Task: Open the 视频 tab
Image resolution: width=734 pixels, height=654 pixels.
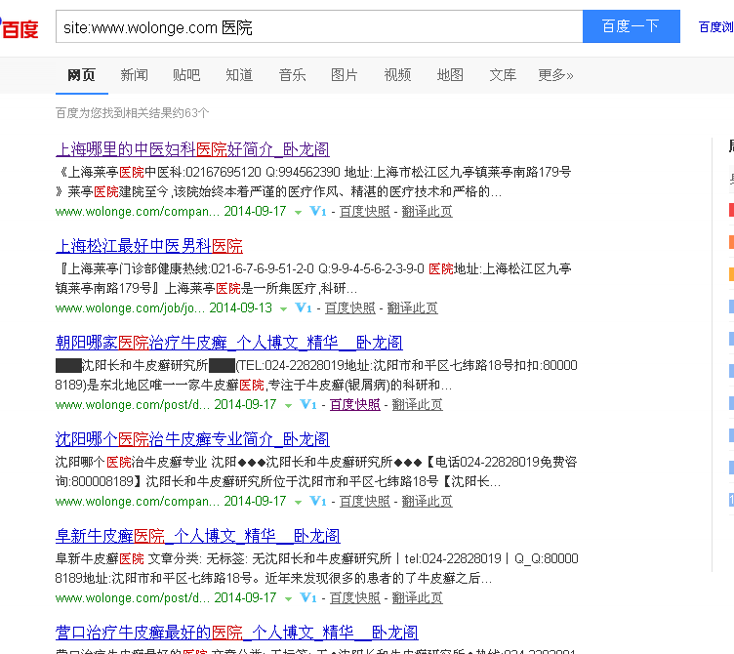Action: [397, 75]
